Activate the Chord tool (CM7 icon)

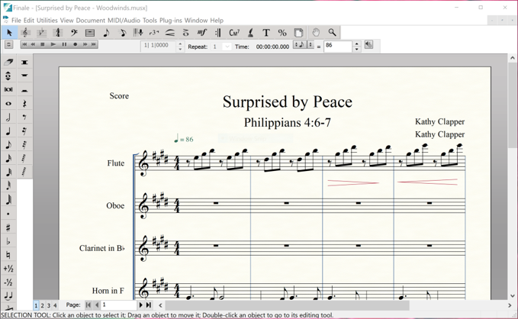(x=234, y=33)
